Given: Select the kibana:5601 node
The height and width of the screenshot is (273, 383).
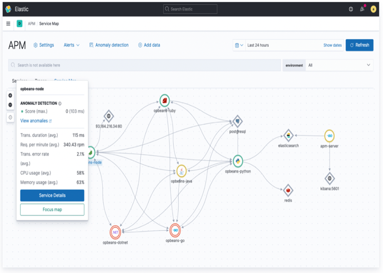Looking at the screenshot, I should (x=330, y=178).
